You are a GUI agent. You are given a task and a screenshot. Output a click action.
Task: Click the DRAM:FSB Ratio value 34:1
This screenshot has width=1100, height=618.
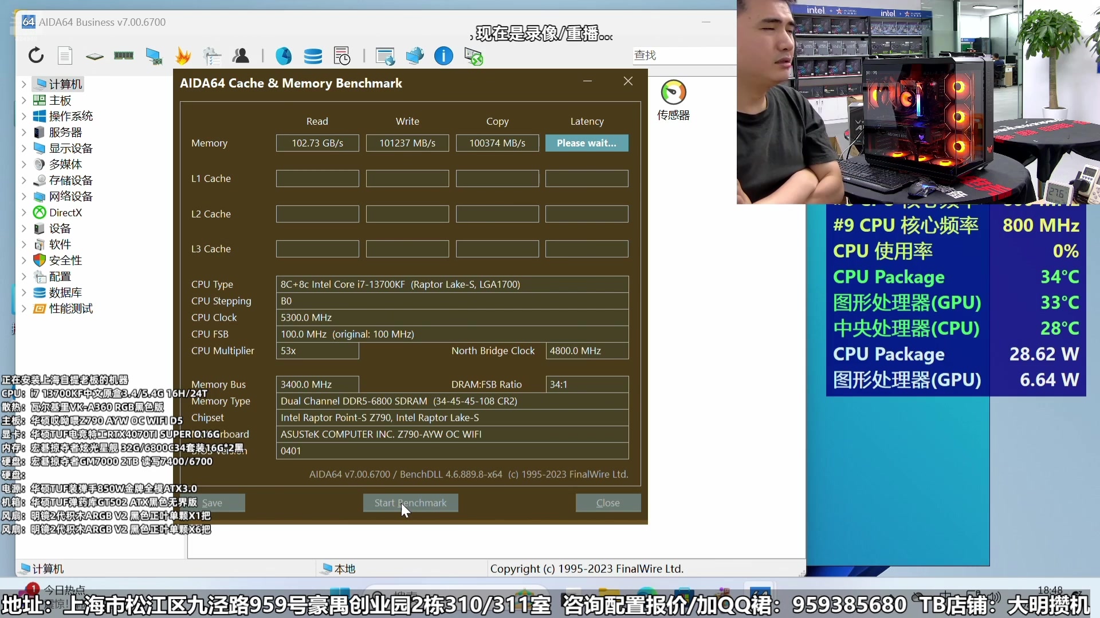[587, 385]
